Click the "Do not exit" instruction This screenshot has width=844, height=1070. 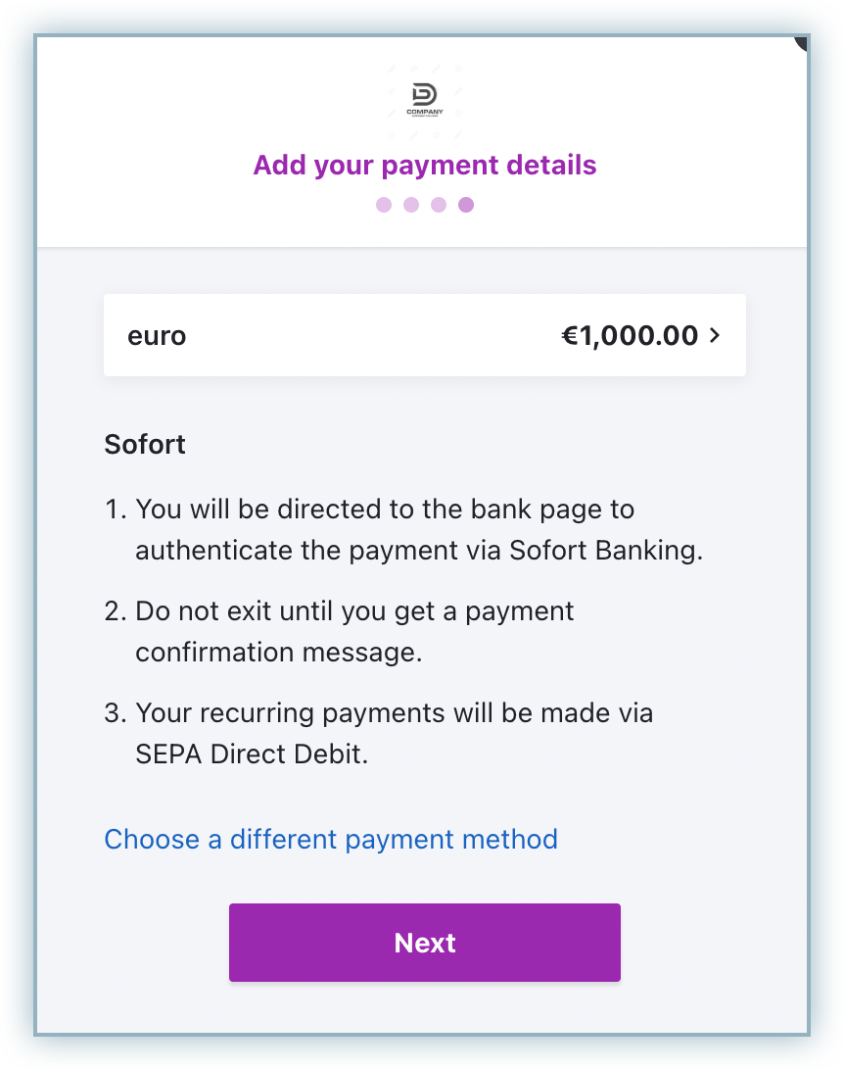[354, 611]
